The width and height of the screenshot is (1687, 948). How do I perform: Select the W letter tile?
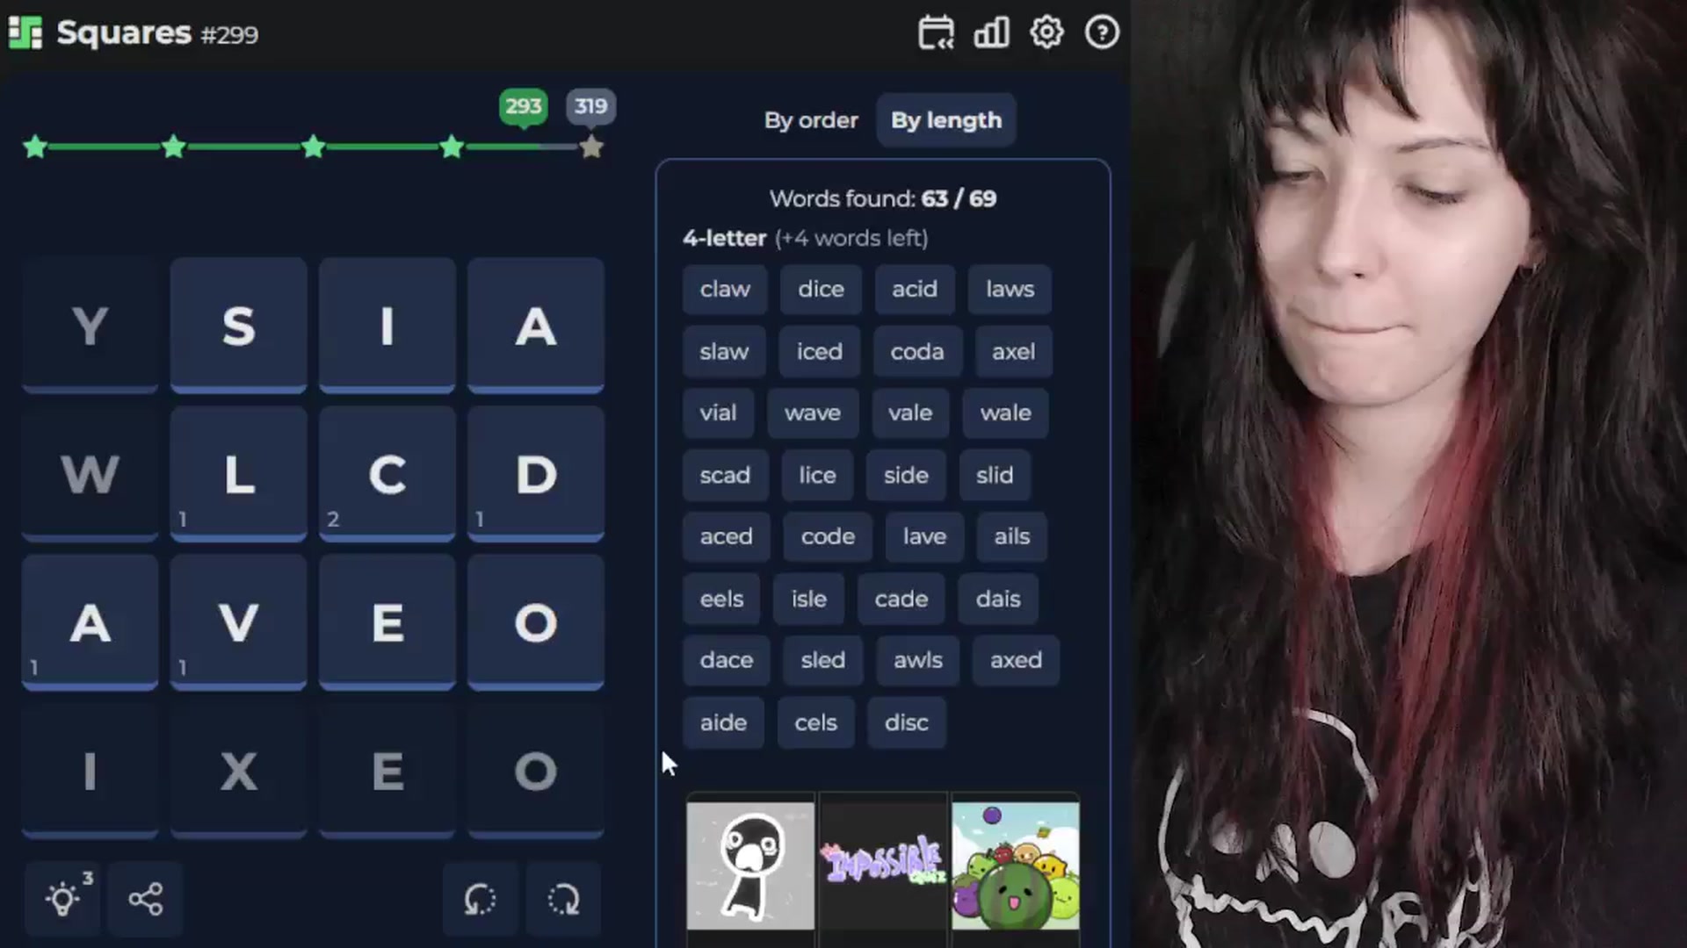(x=90, y=474)
